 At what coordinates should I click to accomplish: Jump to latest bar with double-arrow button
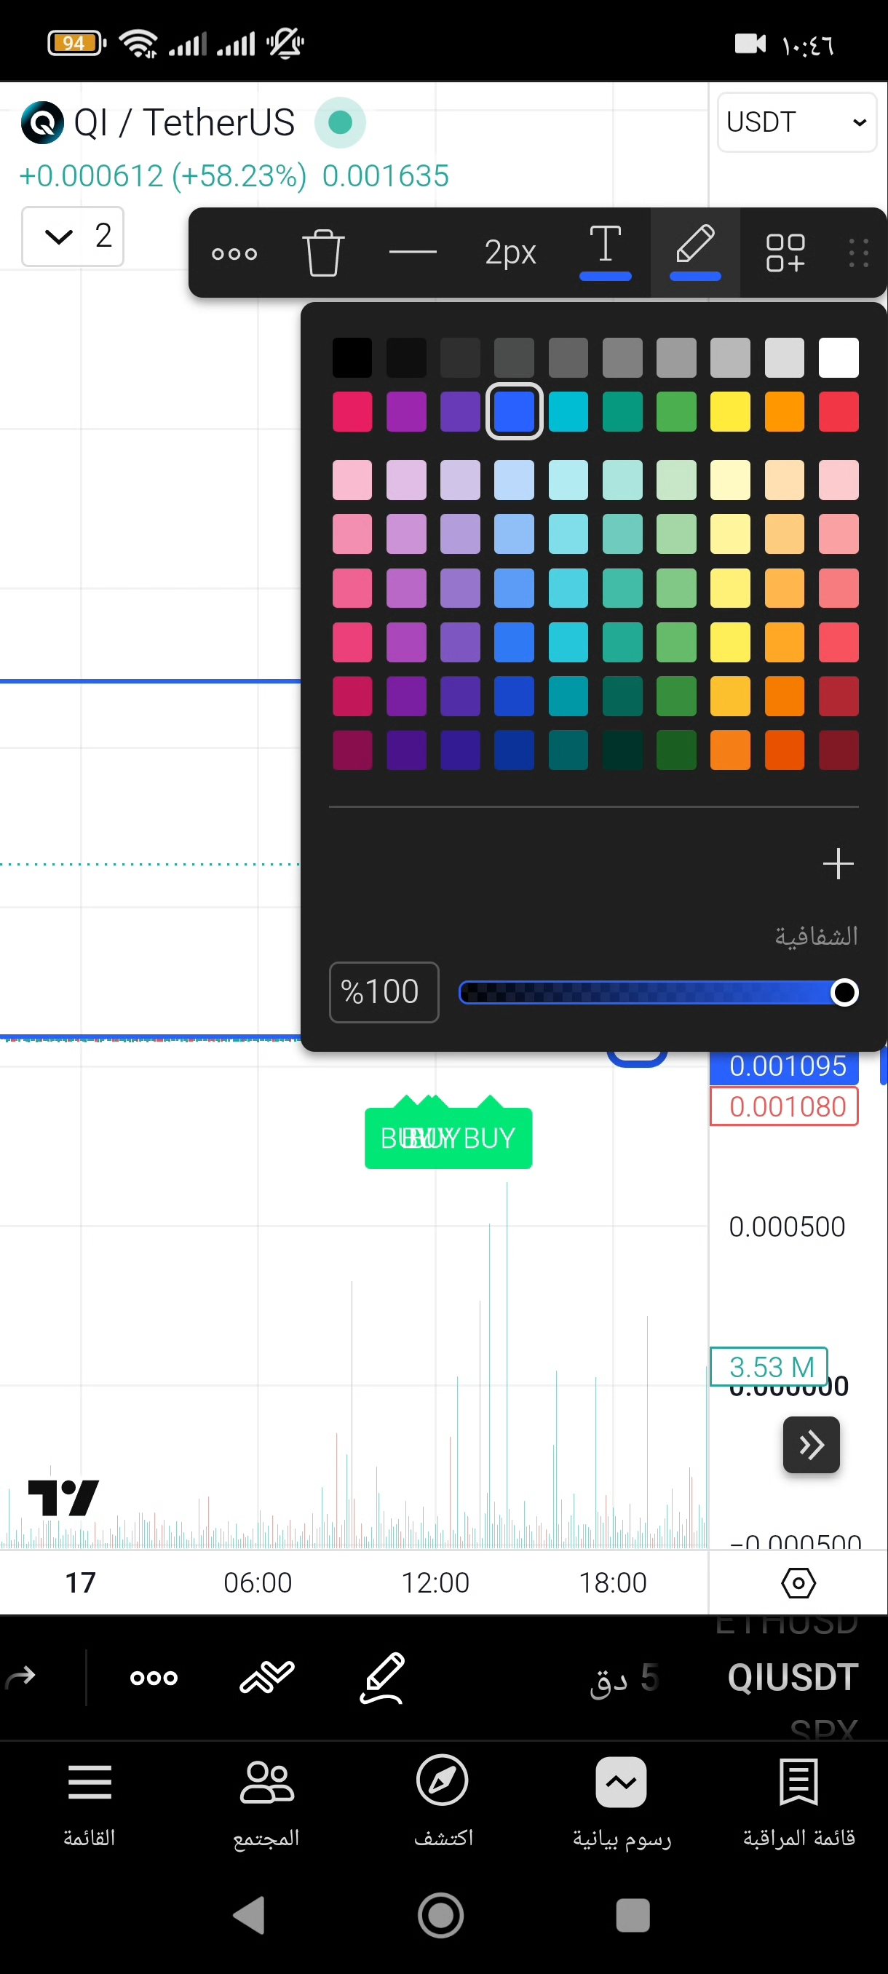point(812,1445)
